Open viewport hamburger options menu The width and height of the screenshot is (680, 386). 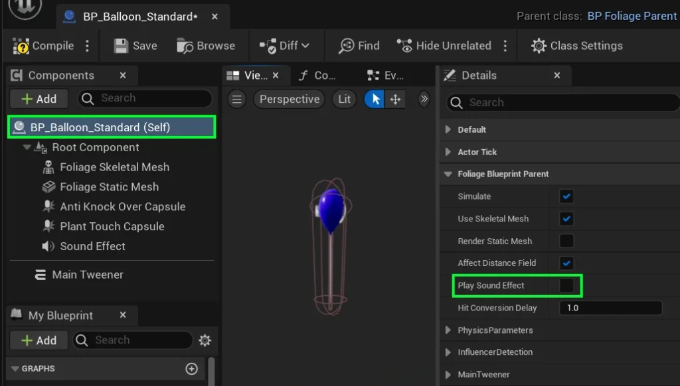tap(237, 99)
